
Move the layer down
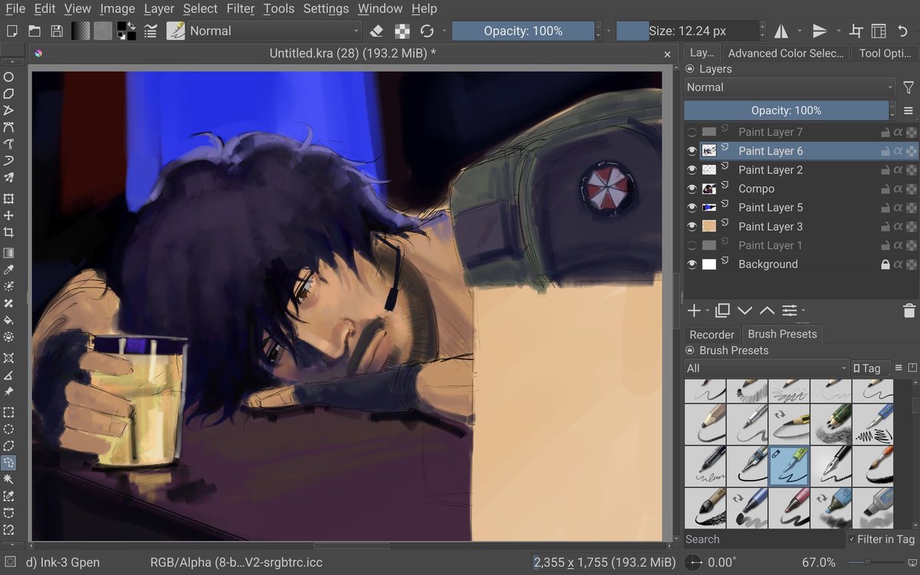pos(744,310)
